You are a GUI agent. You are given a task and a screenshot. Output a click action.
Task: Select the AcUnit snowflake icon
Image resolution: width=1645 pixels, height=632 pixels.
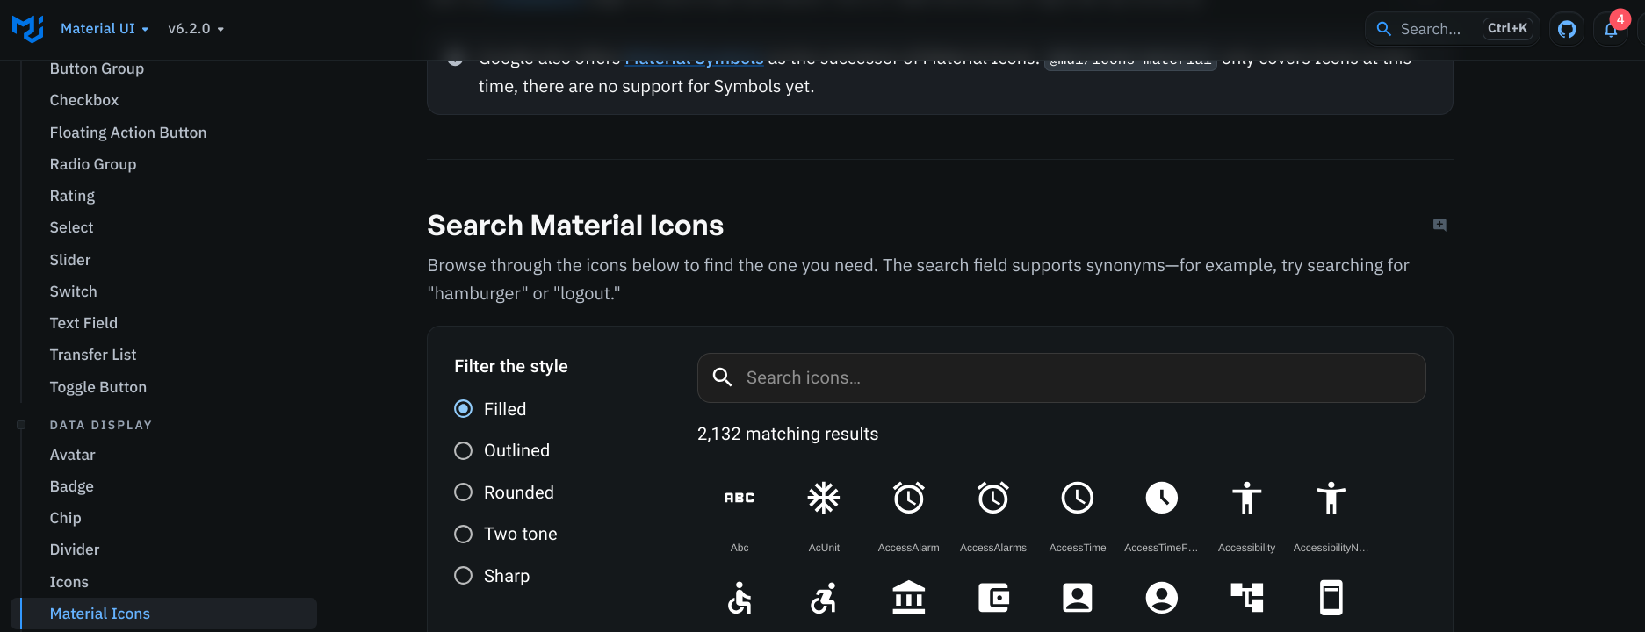pyautogui.click(x=823, y=497)
